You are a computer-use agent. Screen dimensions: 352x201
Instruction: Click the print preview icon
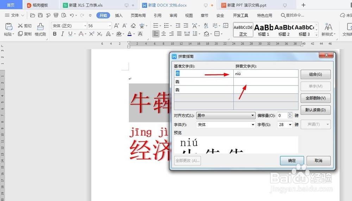pyautogui.click(x=64, y=15)
